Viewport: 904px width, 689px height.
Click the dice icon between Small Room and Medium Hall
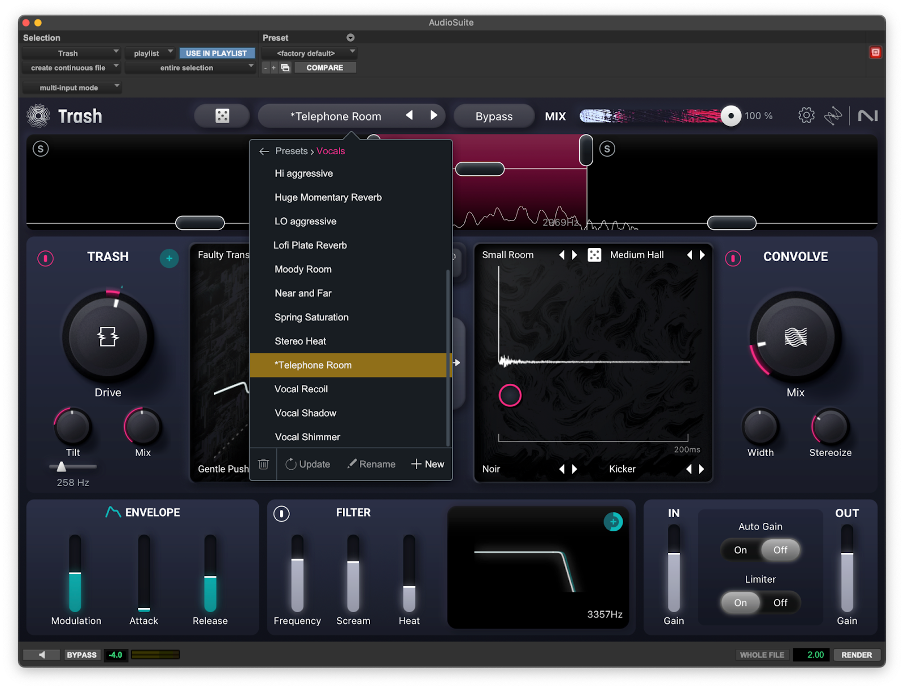(594, 255)
